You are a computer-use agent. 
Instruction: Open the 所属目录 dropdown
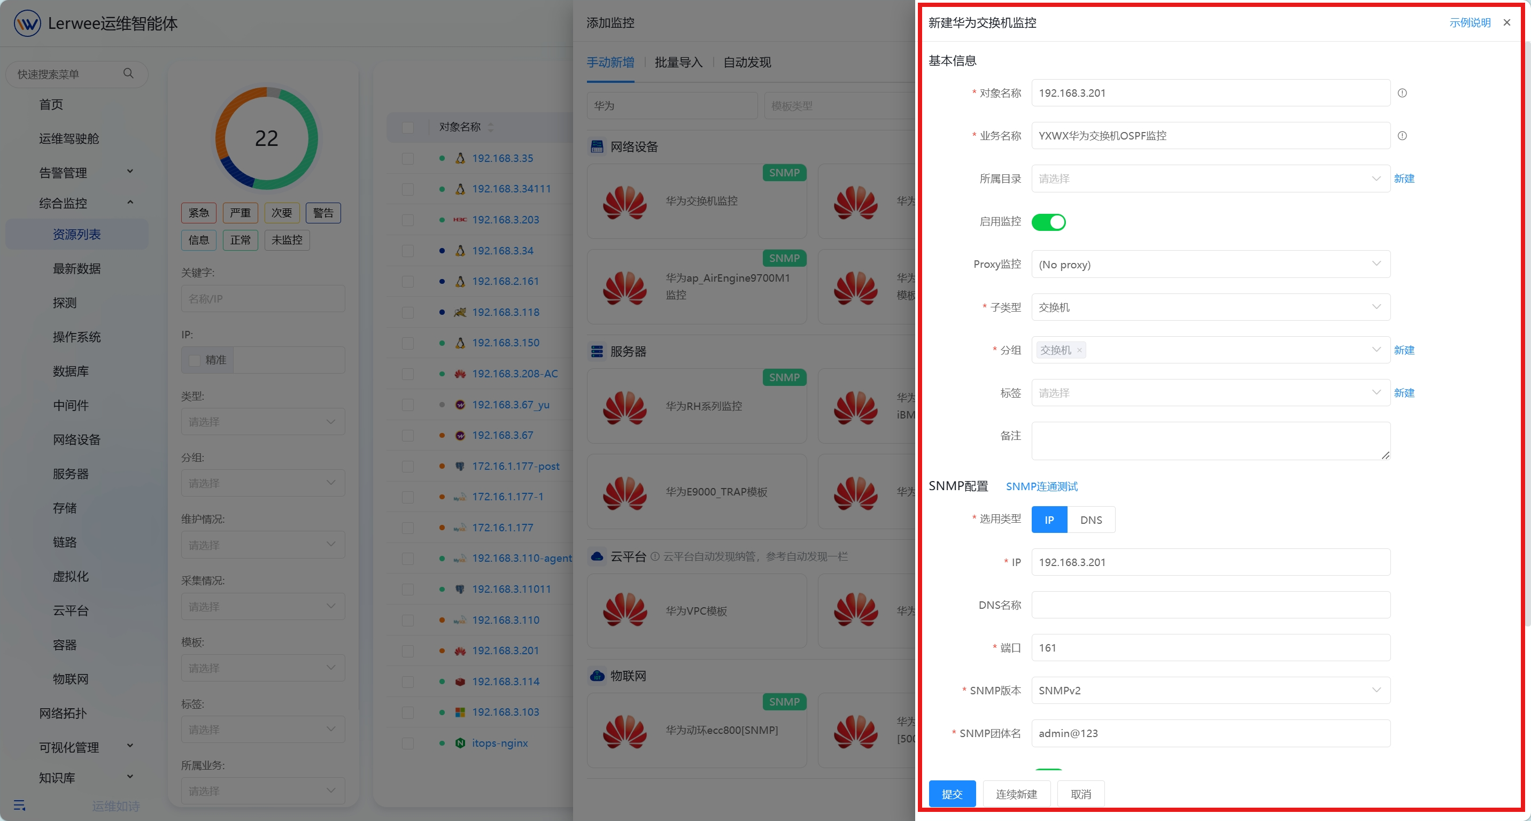pos(1211,179)
